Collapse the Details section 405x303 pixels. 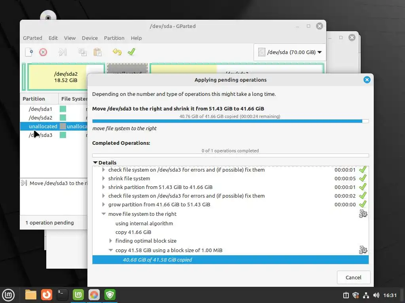tap(95, 163)
